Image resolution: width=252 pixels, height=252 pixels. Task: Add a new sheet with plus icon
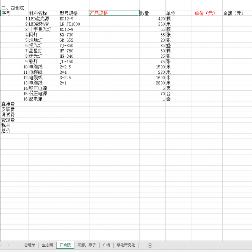pyautogui.click(x=150, y=245)
